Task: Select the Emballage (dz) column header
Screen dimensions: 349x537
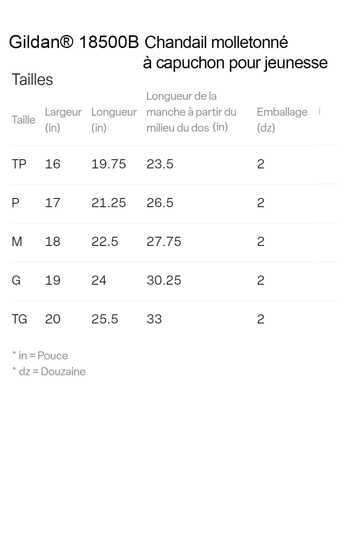Action: (282, 119)
